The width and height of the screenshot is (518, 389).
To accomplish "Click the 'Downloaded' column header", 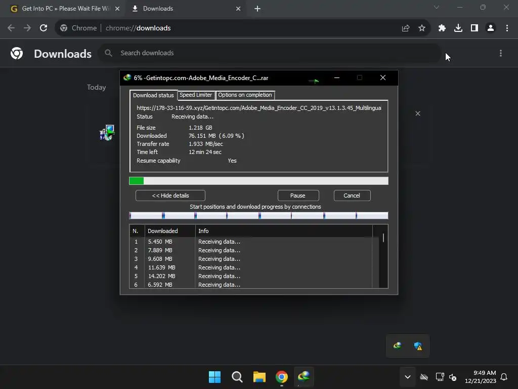I will [170, 231].
